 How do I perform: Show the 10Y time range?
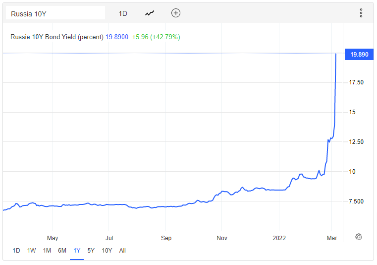[107, 251]
